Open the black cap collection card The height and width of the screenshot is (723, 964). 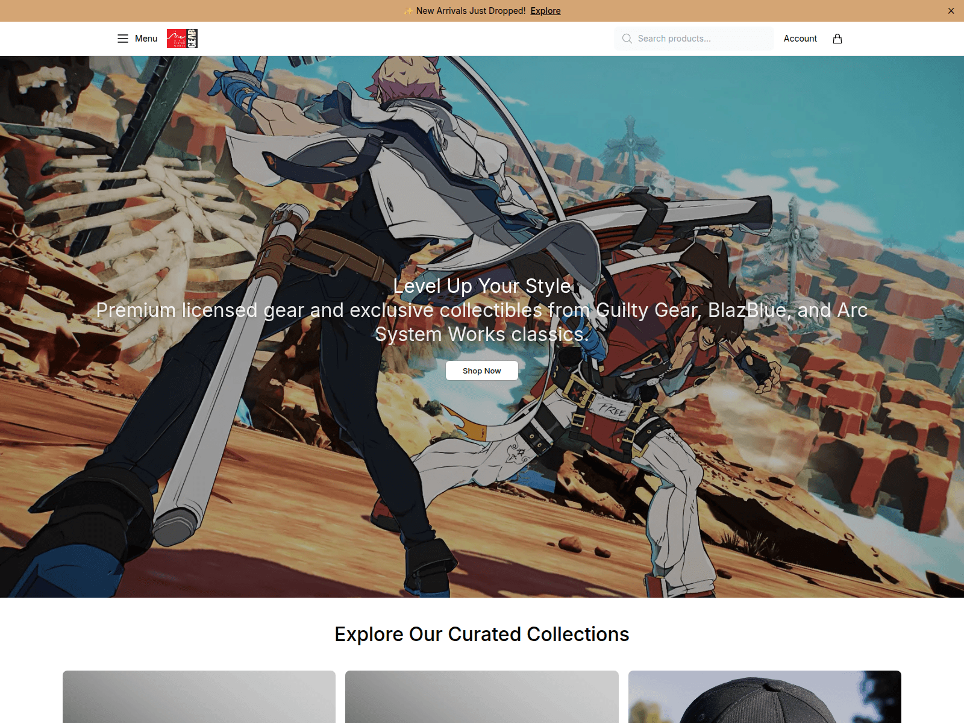point(765,697)
